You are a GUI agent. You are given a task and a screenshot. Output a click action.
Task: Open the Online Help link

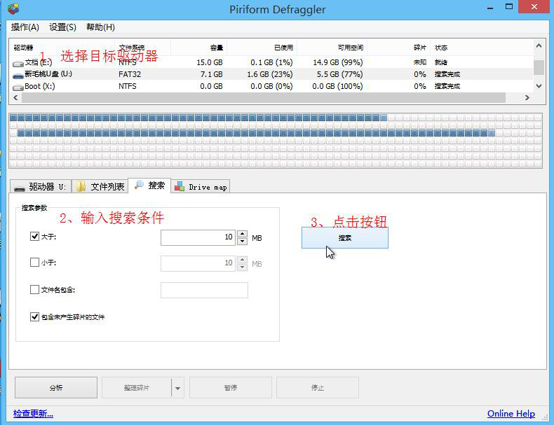(x=511, y=413)
